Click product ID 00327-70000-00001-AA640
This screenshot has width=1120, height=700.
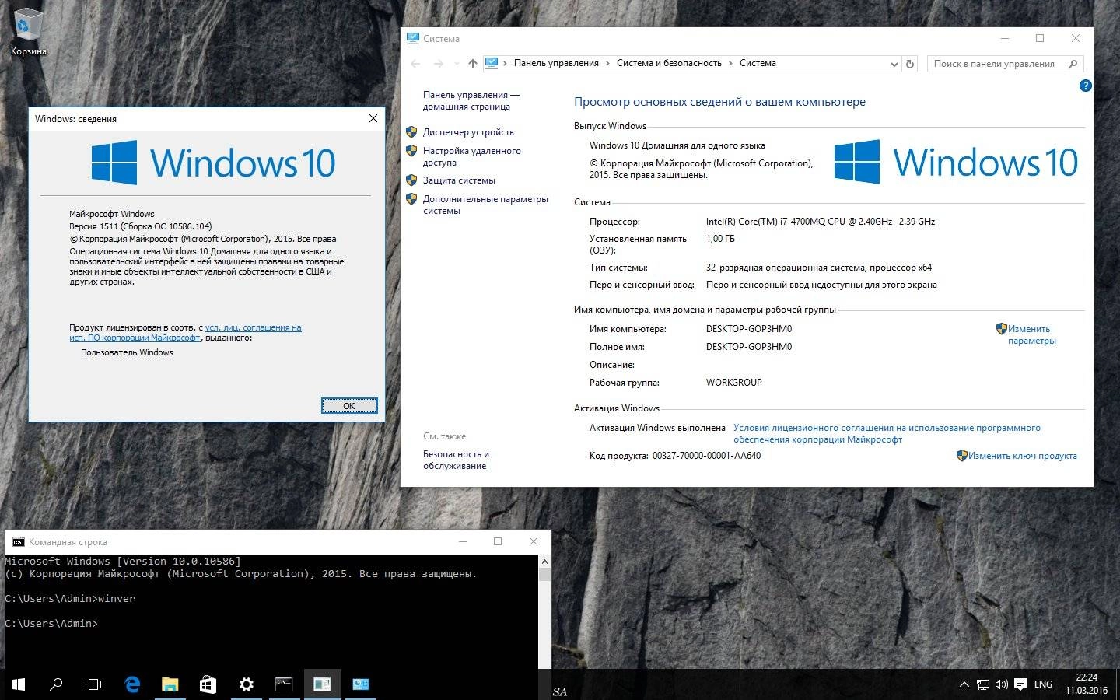[x=707, y=456]
